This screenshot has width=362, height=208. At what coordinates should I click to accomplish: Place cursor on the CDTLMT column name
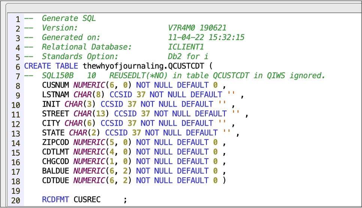pos(56,152)
